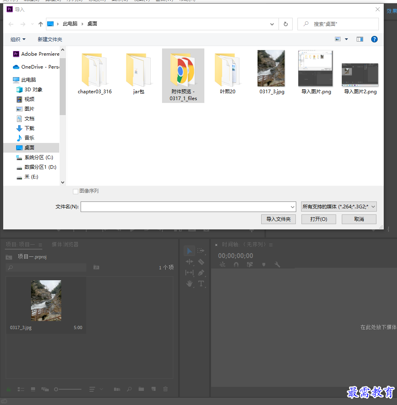Toggle Snap magnet icon in timeline
397x405 pixels.
coord(236,264)
